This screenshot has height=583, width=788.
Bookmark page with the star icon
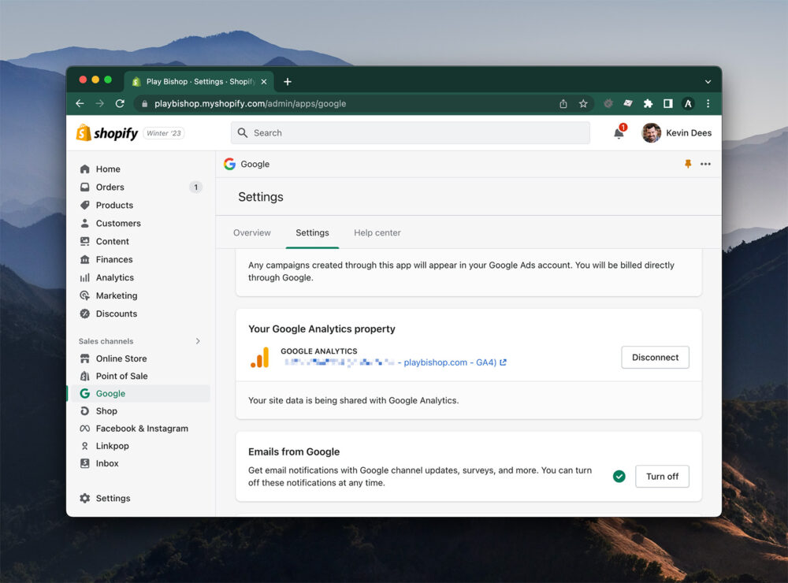pyautogui.click(x=583, y=103)
